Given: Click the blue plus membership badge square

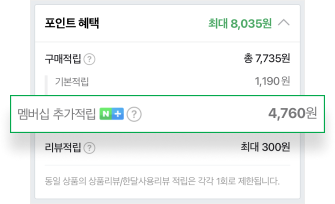Looking at the screenshot, I should click(117, 114).
